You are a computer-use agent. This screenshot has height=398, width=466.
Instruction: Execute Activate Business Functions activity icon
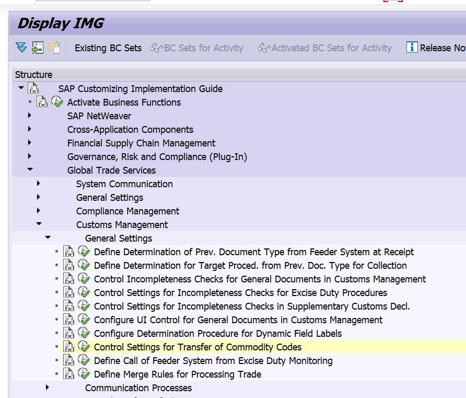point(57,102)
